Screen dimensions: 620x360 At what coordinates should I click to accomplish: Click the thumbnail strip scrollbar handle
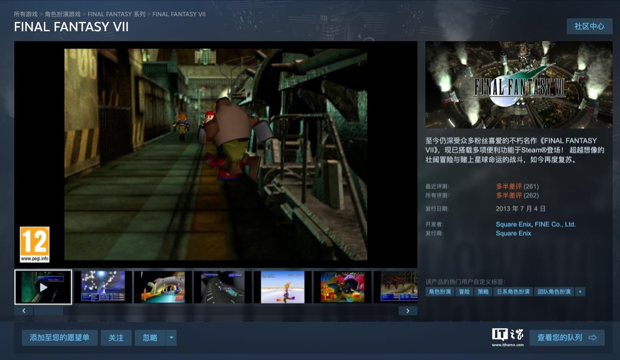(x=48, y=311)
